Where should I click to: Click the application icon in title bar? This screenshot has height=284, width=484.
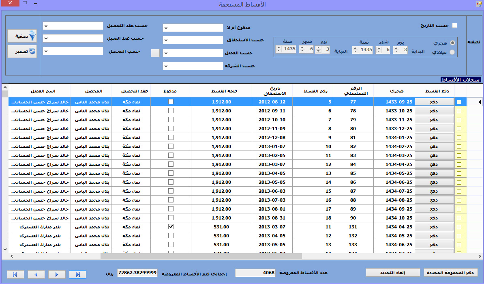[x=478, y=4]
